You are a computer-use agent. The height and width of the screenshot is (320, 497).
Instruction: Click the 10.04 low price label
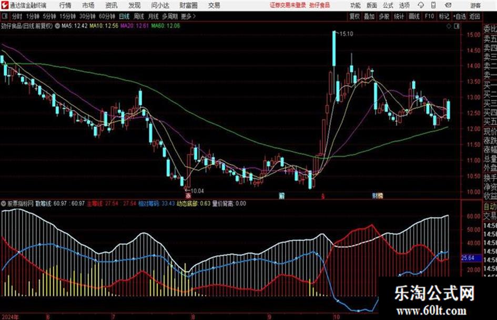tap(197, 191)
